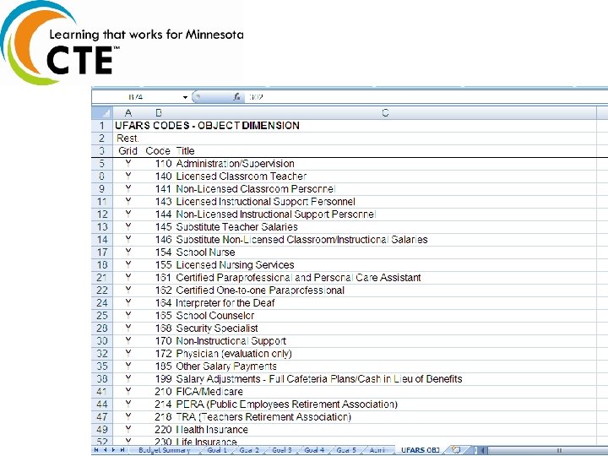Select the Y grid cell in row 41
The width and height of the screenshot is (608, 456).
click(128, 392)
